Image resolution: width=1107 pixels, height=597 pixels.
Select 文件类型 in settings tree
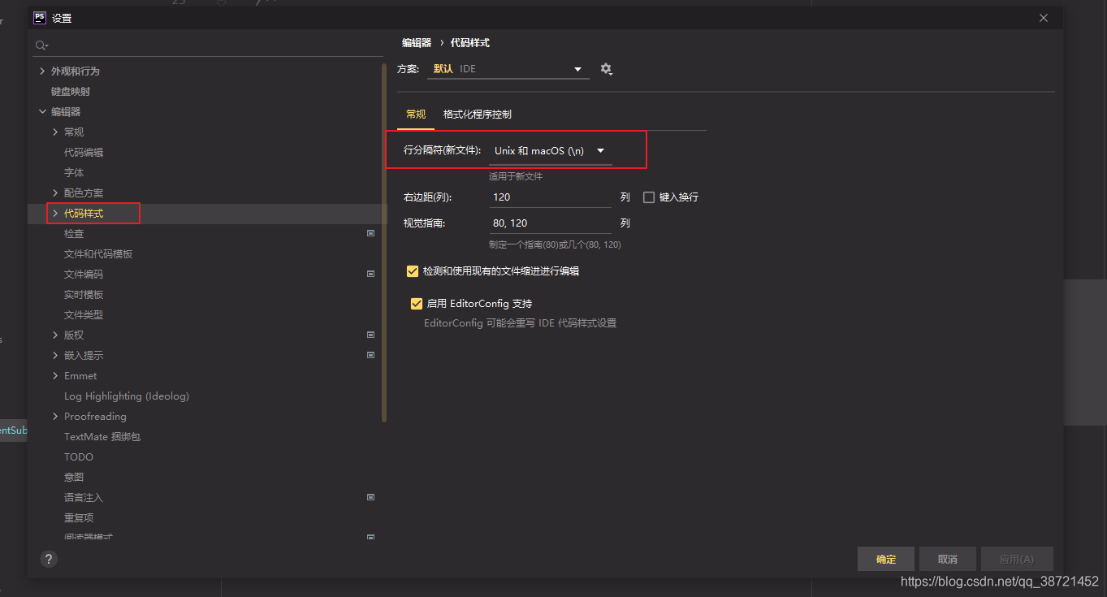coord(84,315)
